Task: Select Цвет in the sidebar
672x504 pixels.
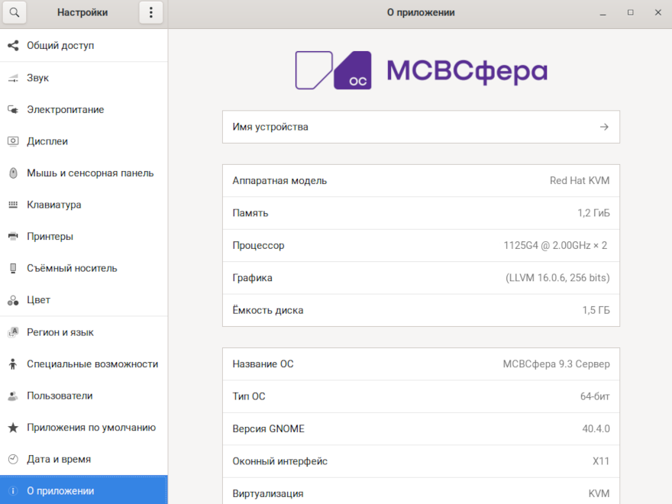Action: coord(38,300)
